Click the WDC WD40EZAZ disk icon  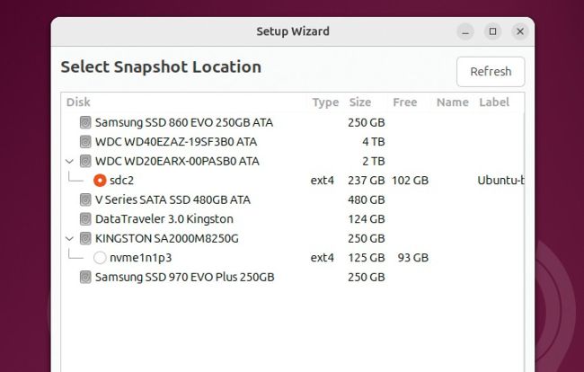click(85, 142)
